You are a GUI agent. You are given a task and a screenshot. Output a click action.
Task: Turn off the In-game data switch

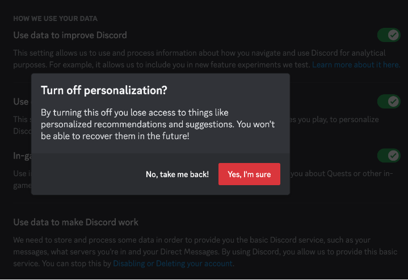point(389,156)
